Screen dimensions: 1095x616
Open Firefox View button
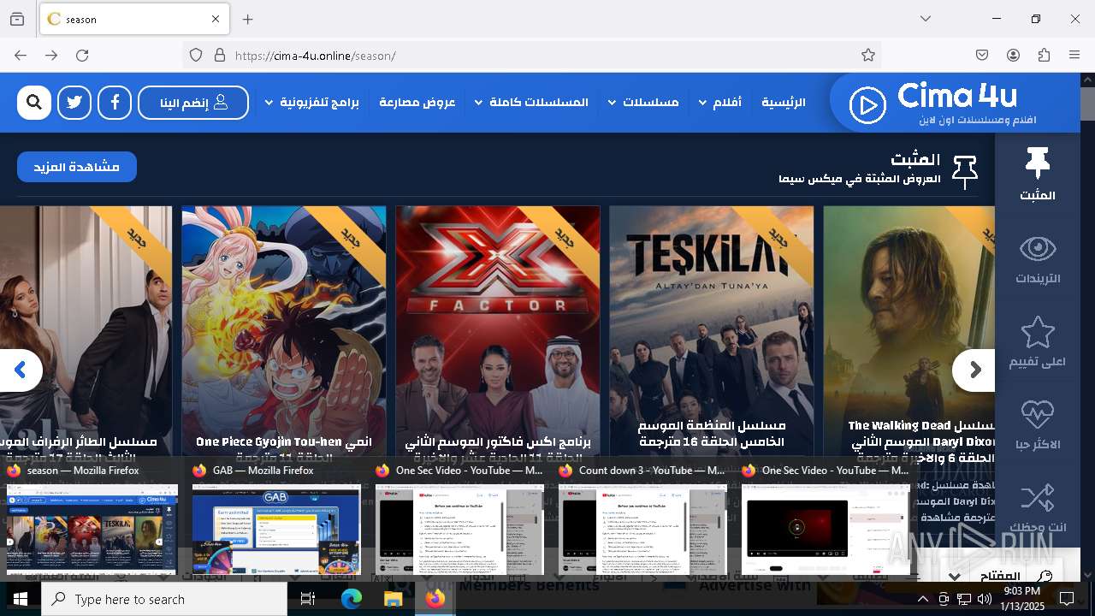[x=17, y=19]
